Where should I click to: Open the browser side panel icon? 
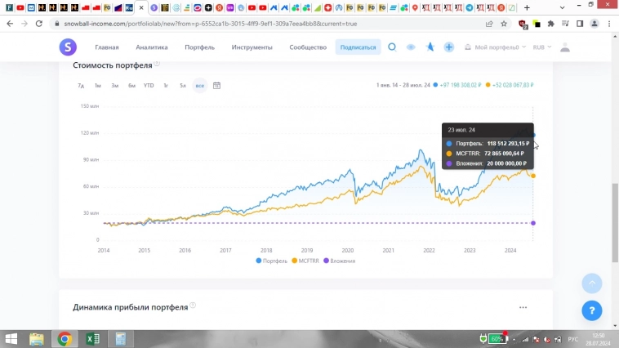(x=580, y=24)
